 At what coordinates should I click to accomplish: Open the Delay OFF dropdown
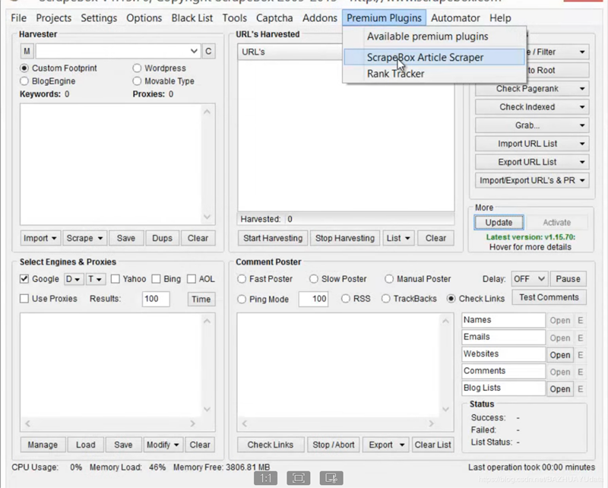(529, 279)
